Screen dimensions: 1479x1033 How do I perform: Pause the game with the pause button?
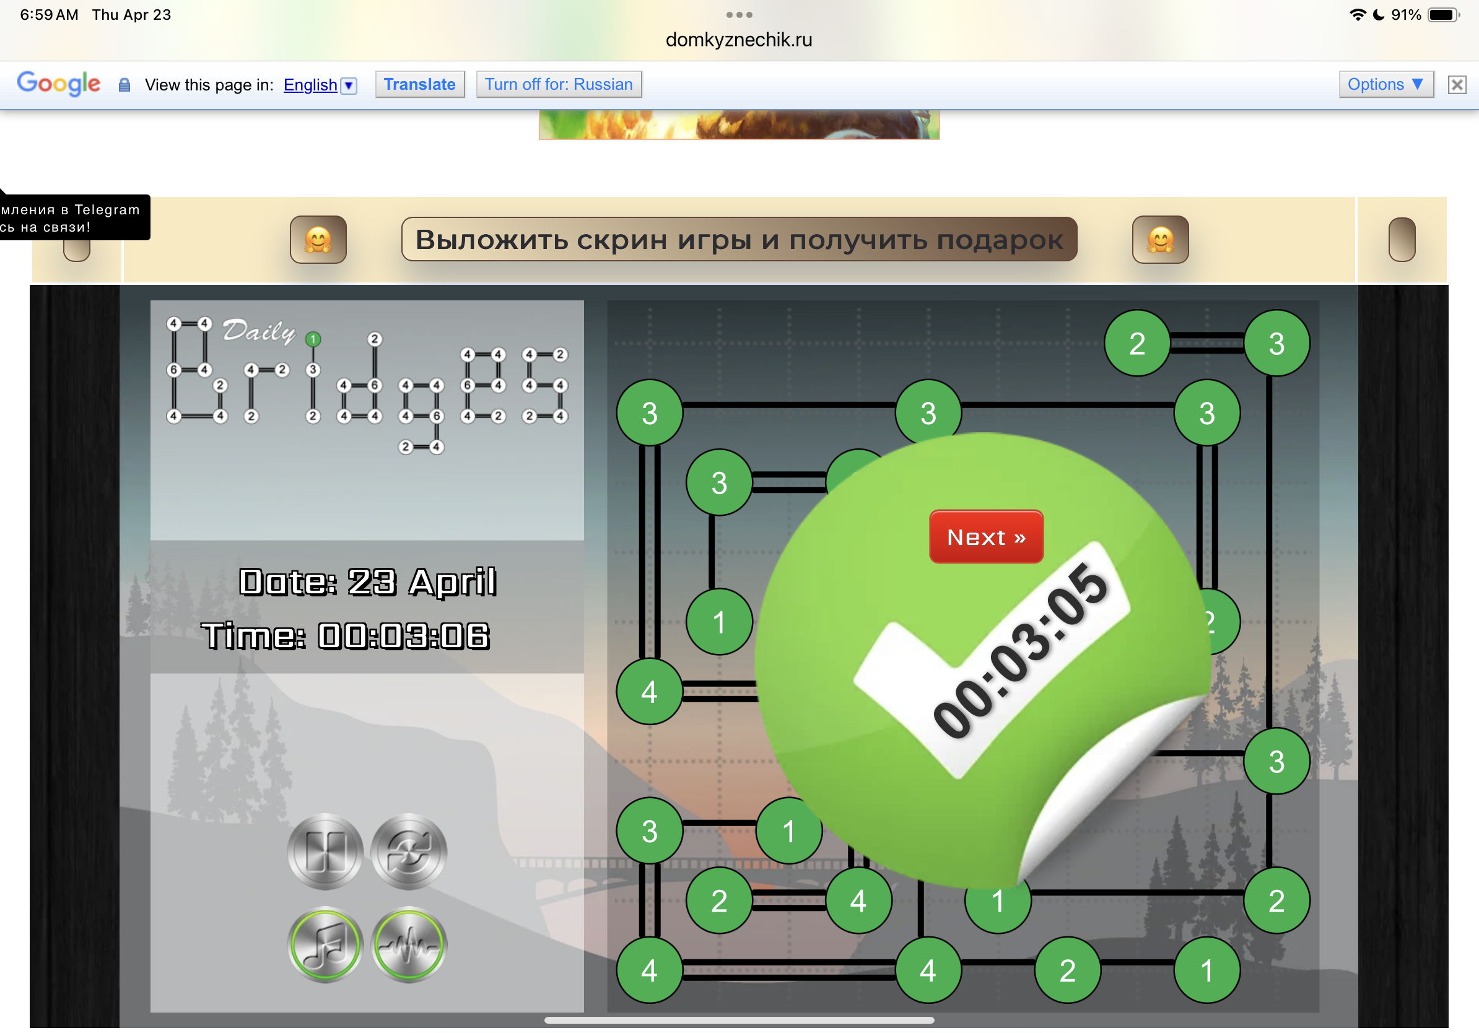point(325,852)
